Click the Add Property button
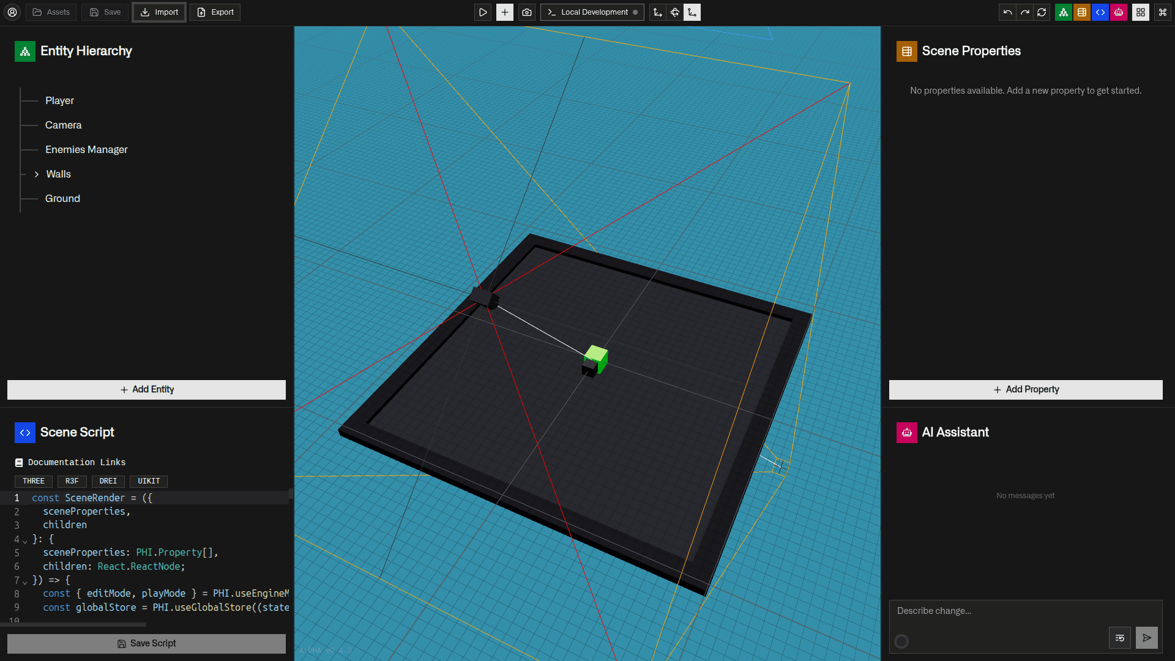Screen dimensions: 1175x661 click(x=1026, y=389)
